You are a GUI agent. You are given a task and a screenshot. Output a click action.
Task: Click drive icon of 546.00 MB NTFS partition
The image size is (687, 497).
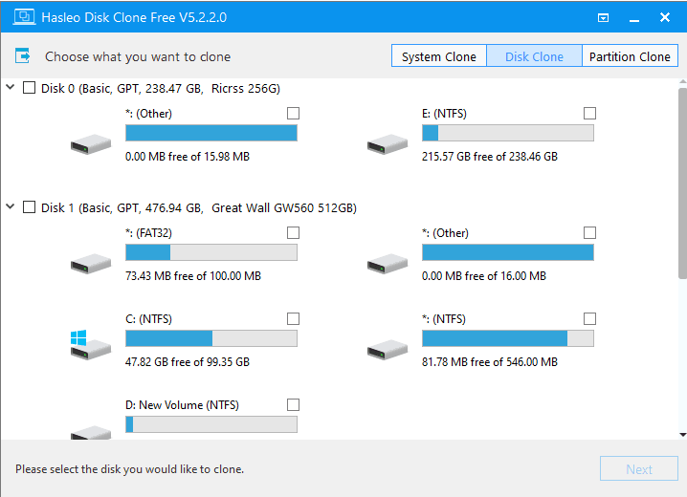coord(388,350)
